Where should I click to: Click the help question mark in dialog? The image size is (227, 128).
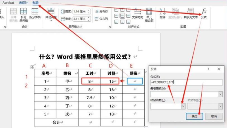pyautogui.click(x=209, y=69)
